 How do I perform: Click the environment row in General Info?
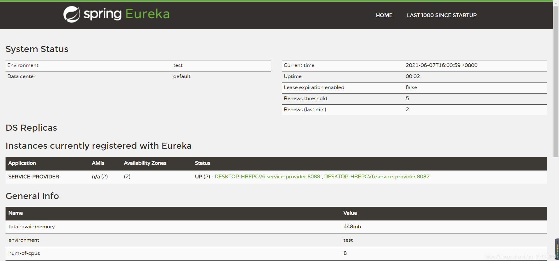(x=276, y=240)
